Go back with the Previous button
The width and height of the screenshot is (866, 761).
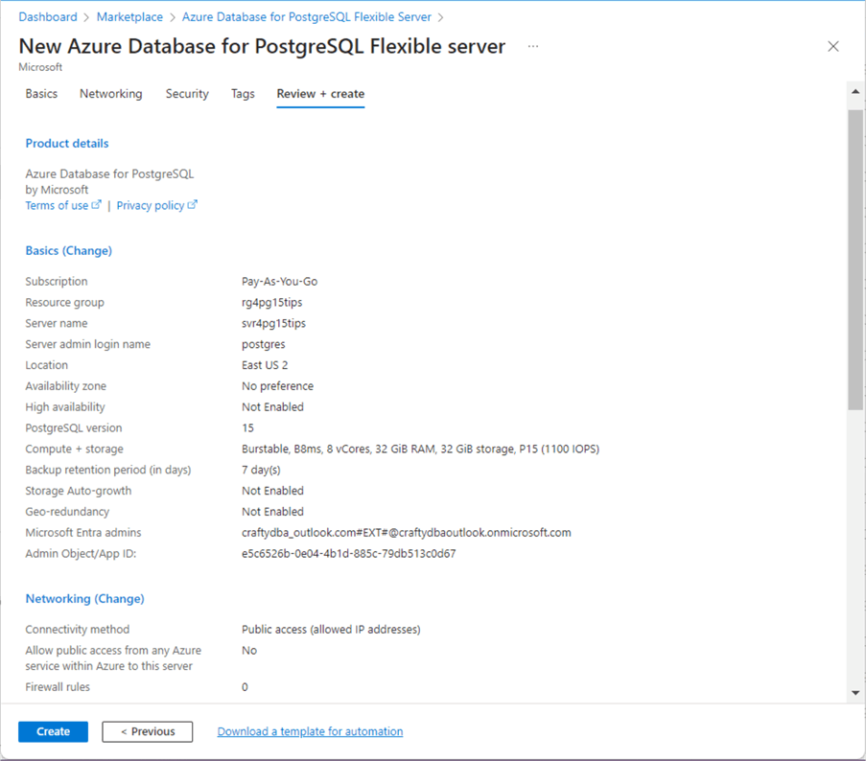(x=148, y=731)
